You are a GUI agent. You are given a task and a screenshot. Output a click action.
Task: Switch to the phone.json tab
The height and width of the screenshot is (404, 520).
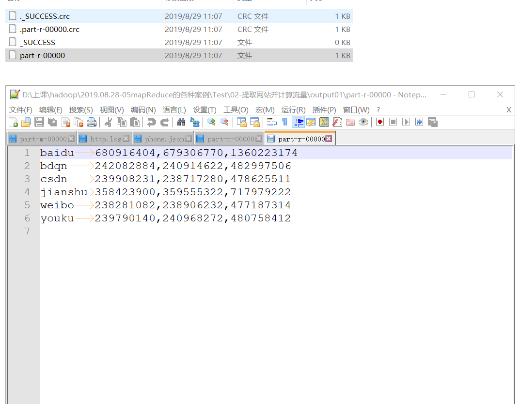pyautogui.click(x=164, y=139)
